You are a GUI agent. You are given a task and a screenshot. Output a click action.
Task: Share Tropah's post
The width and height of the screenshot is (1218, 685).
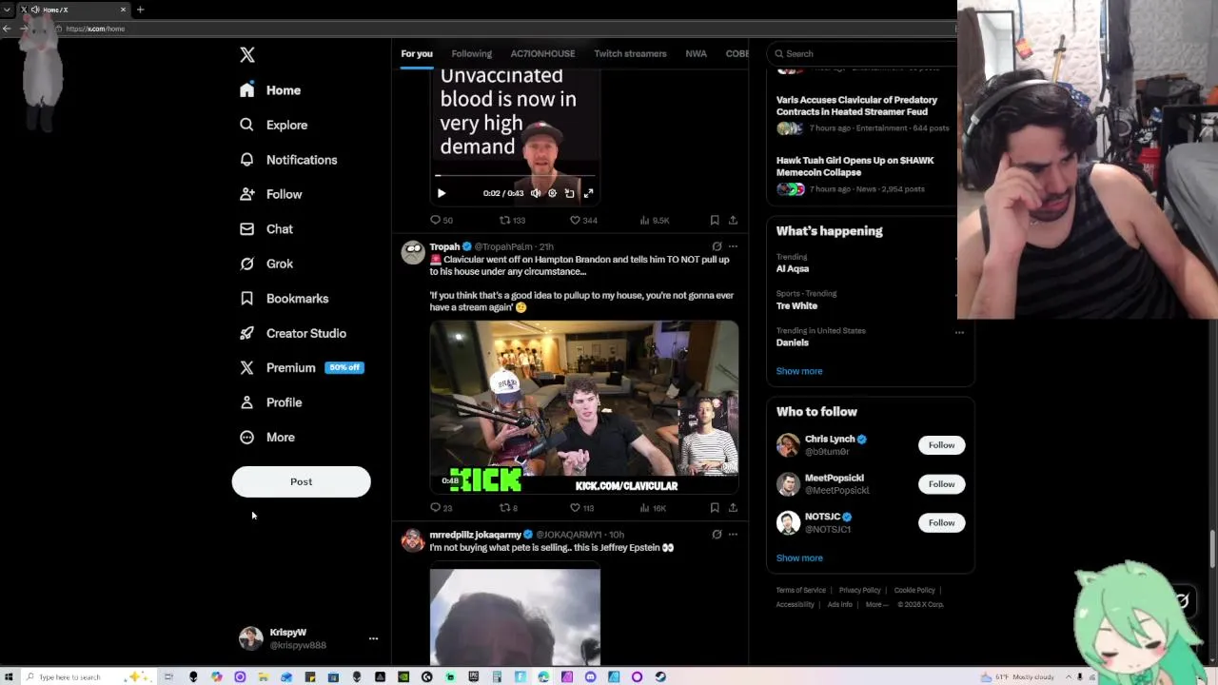pyautogui.click(x=733, y=508)
